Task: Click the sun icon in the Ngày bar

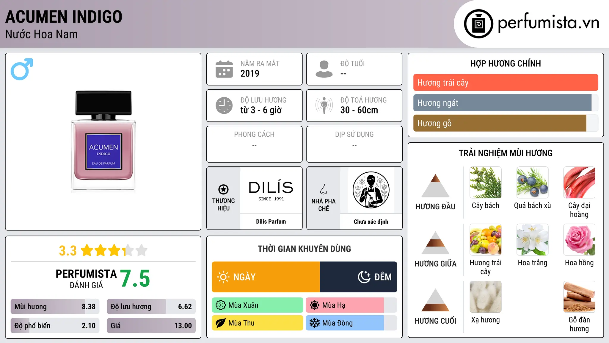Action: [x=223, y=277]
